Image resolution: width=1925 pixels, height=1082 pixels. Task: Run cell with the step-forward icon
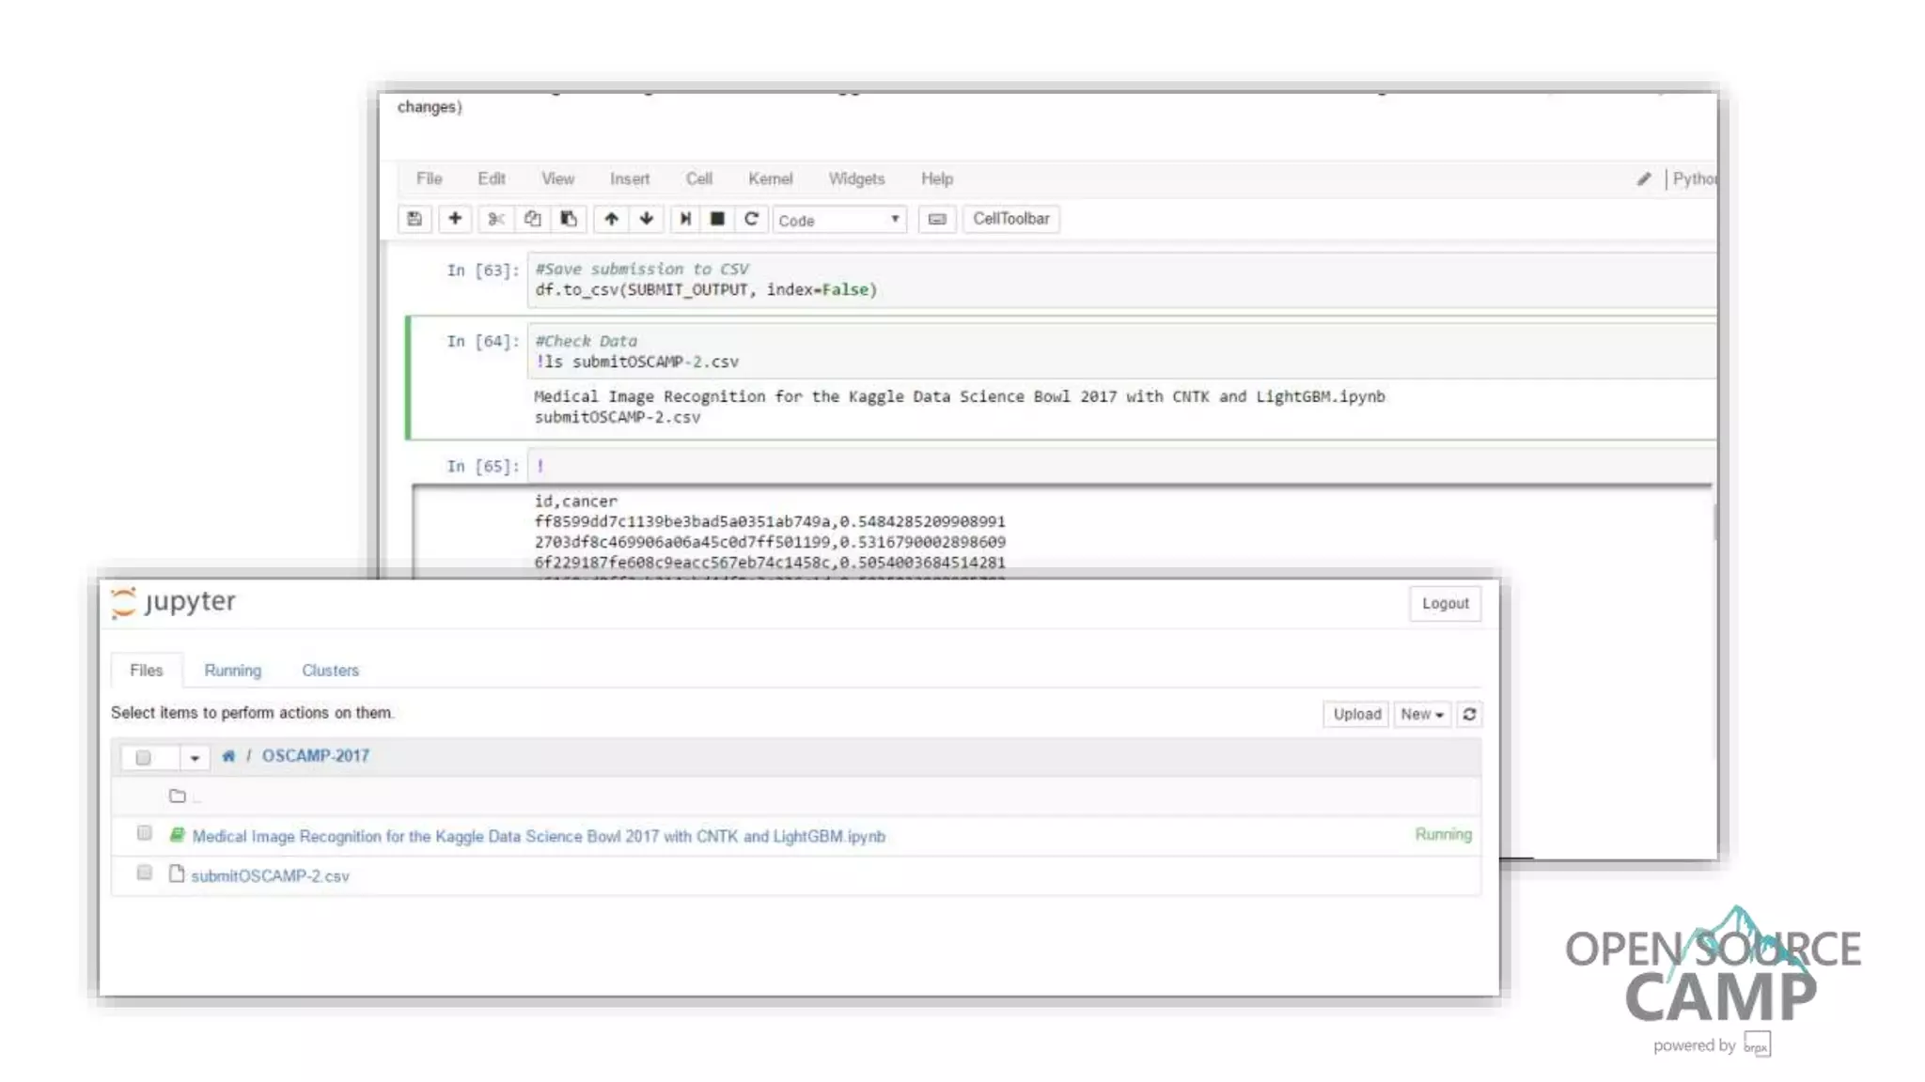pos(685,219)
